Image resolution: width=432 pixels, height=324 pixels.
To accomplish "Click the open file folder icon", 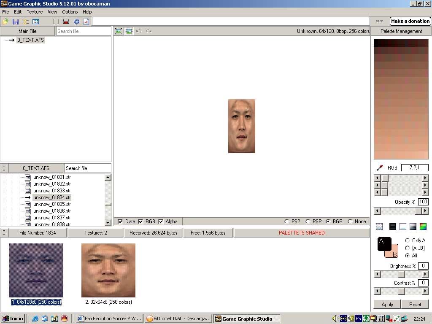I will click(5, 21).
